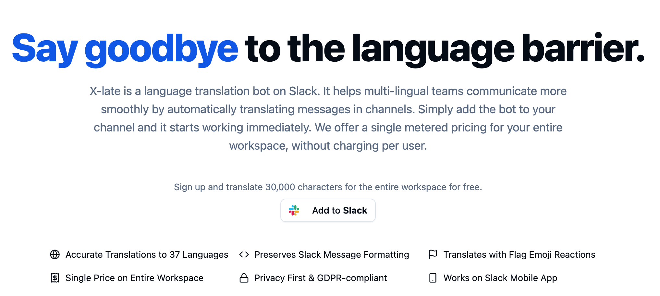Click the Slack logo icon
This screenshot has height=296, width=660.
click(x=294, y=210)
